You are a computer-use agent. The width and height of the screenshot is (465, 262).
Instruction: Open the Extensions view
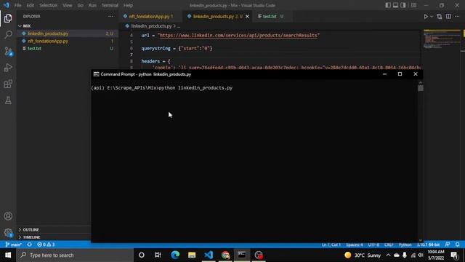8,84
